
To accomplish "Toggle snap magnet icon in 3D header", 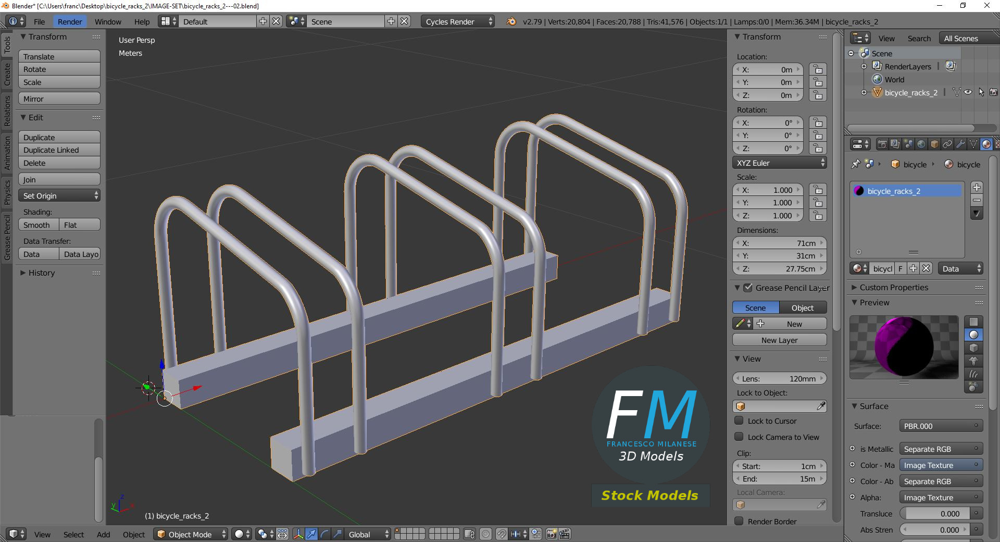I will (x=502, y=534).
